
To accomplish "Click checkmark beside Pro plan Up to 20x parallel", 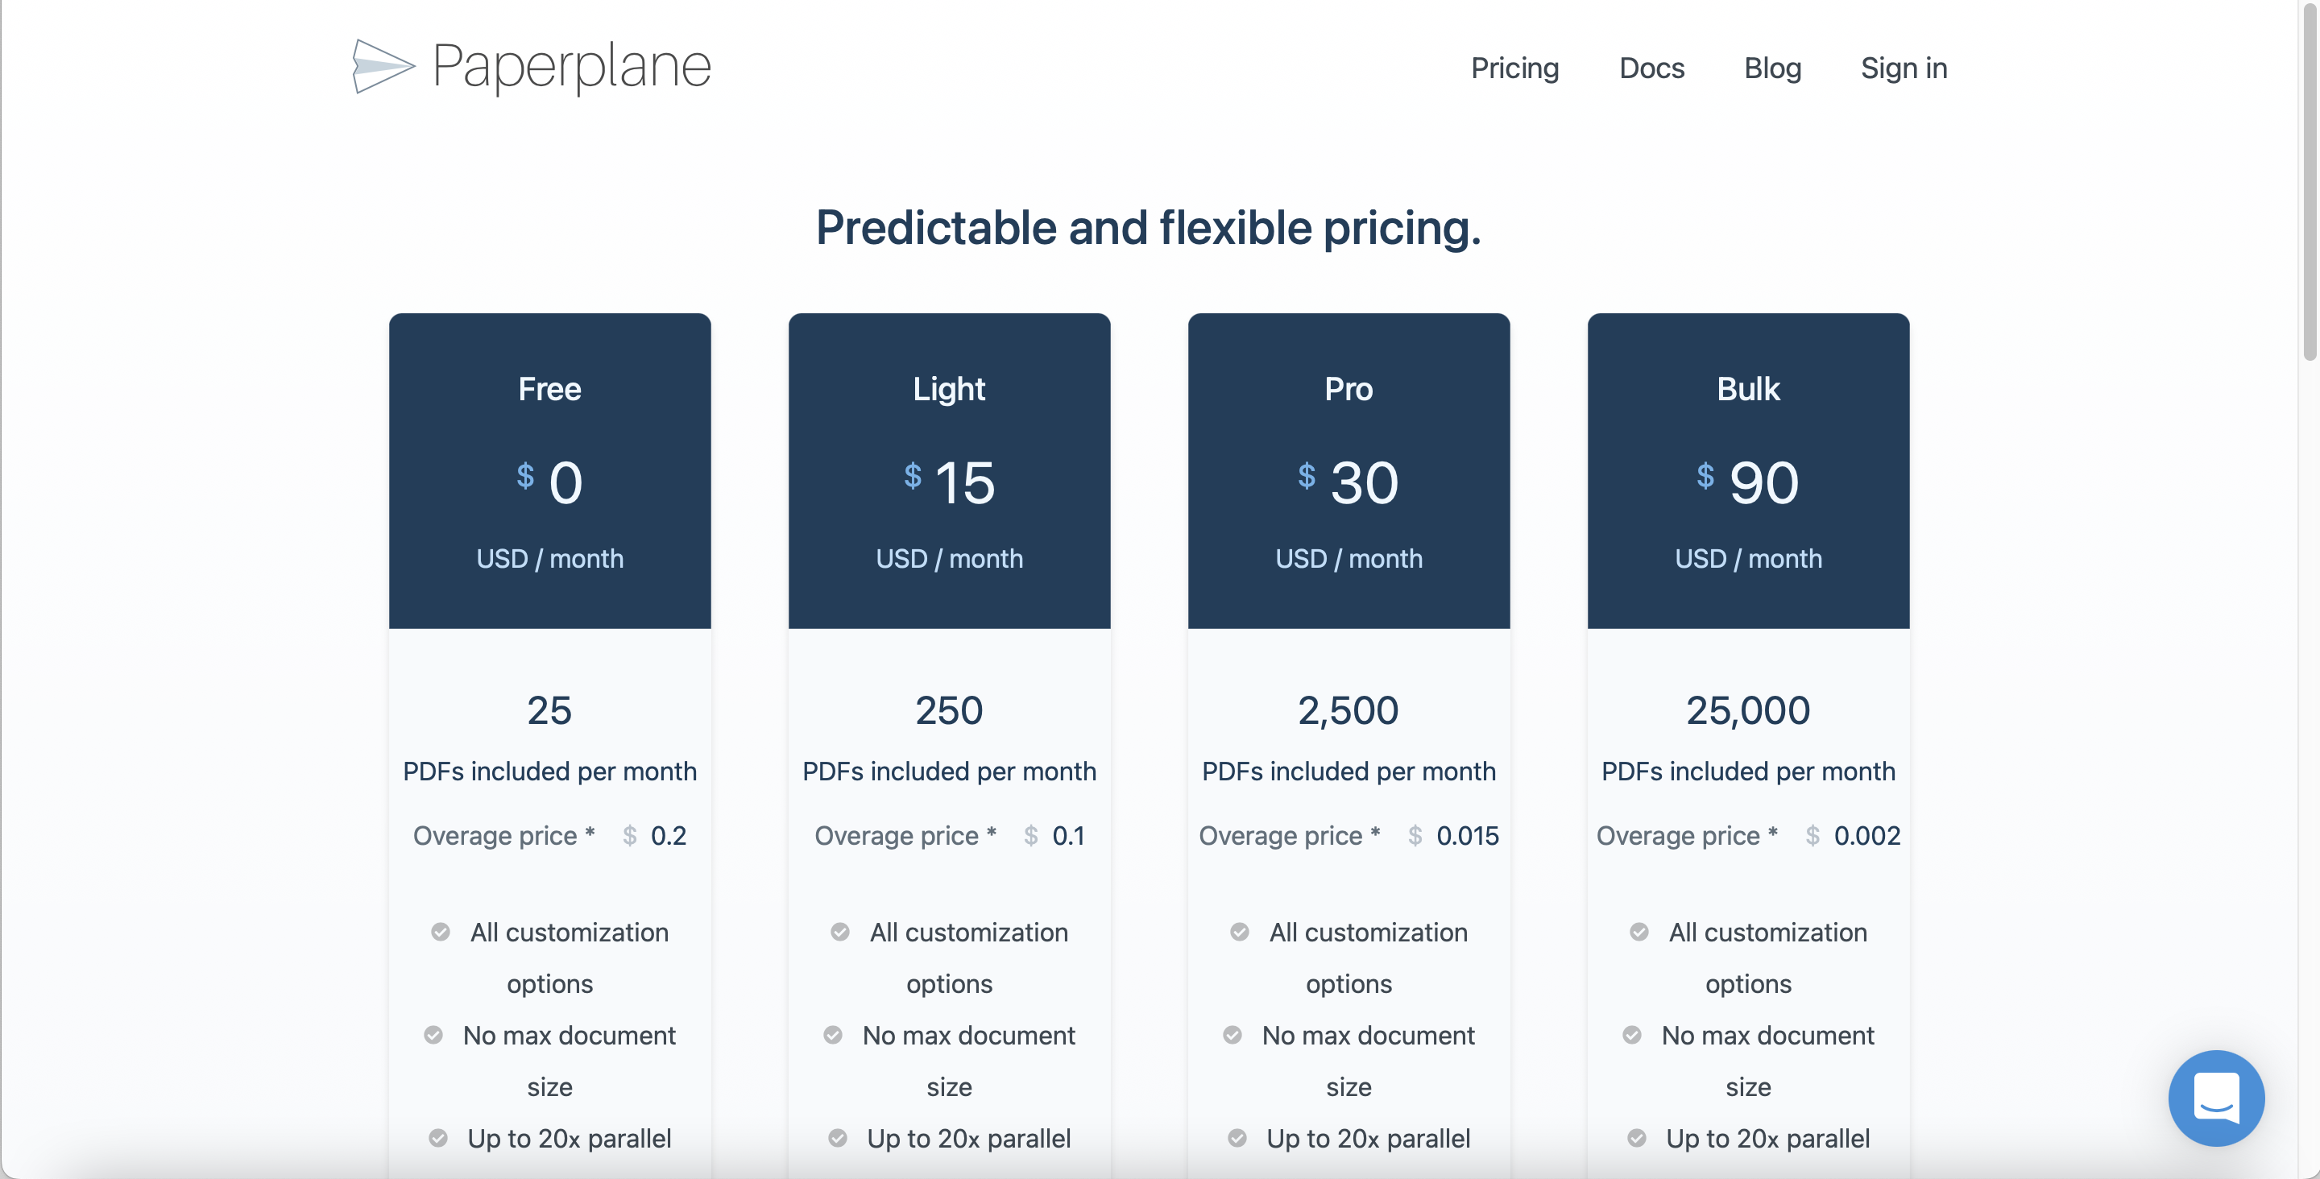I will pyautogui.click(x=1237, y=1139).
